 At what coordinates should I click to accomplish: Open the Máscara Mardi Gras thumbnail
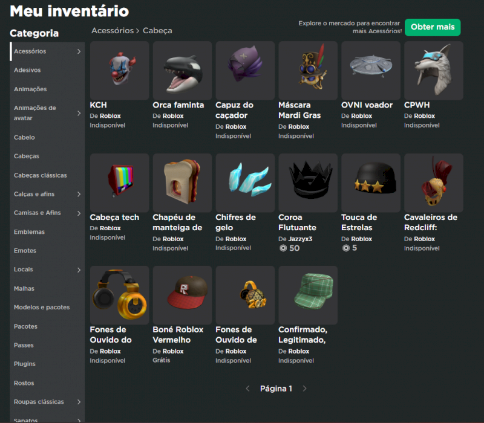click(x=308, y=70)
